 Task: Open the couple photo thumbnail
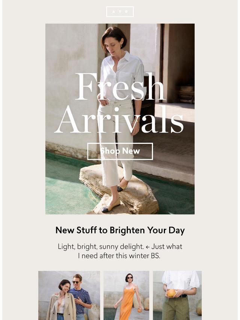pos(69,295)
